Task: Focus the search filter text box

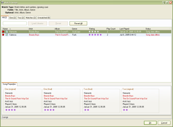Action: click(15, 23)
